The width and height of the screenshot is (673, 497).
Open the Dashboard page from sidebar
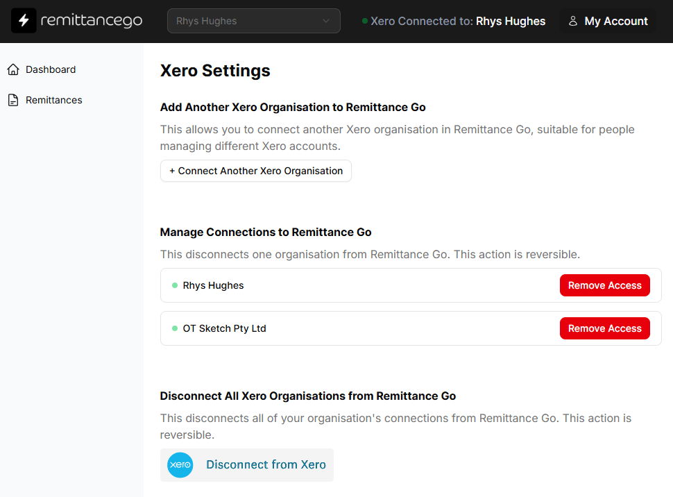(x=51, y=69)
